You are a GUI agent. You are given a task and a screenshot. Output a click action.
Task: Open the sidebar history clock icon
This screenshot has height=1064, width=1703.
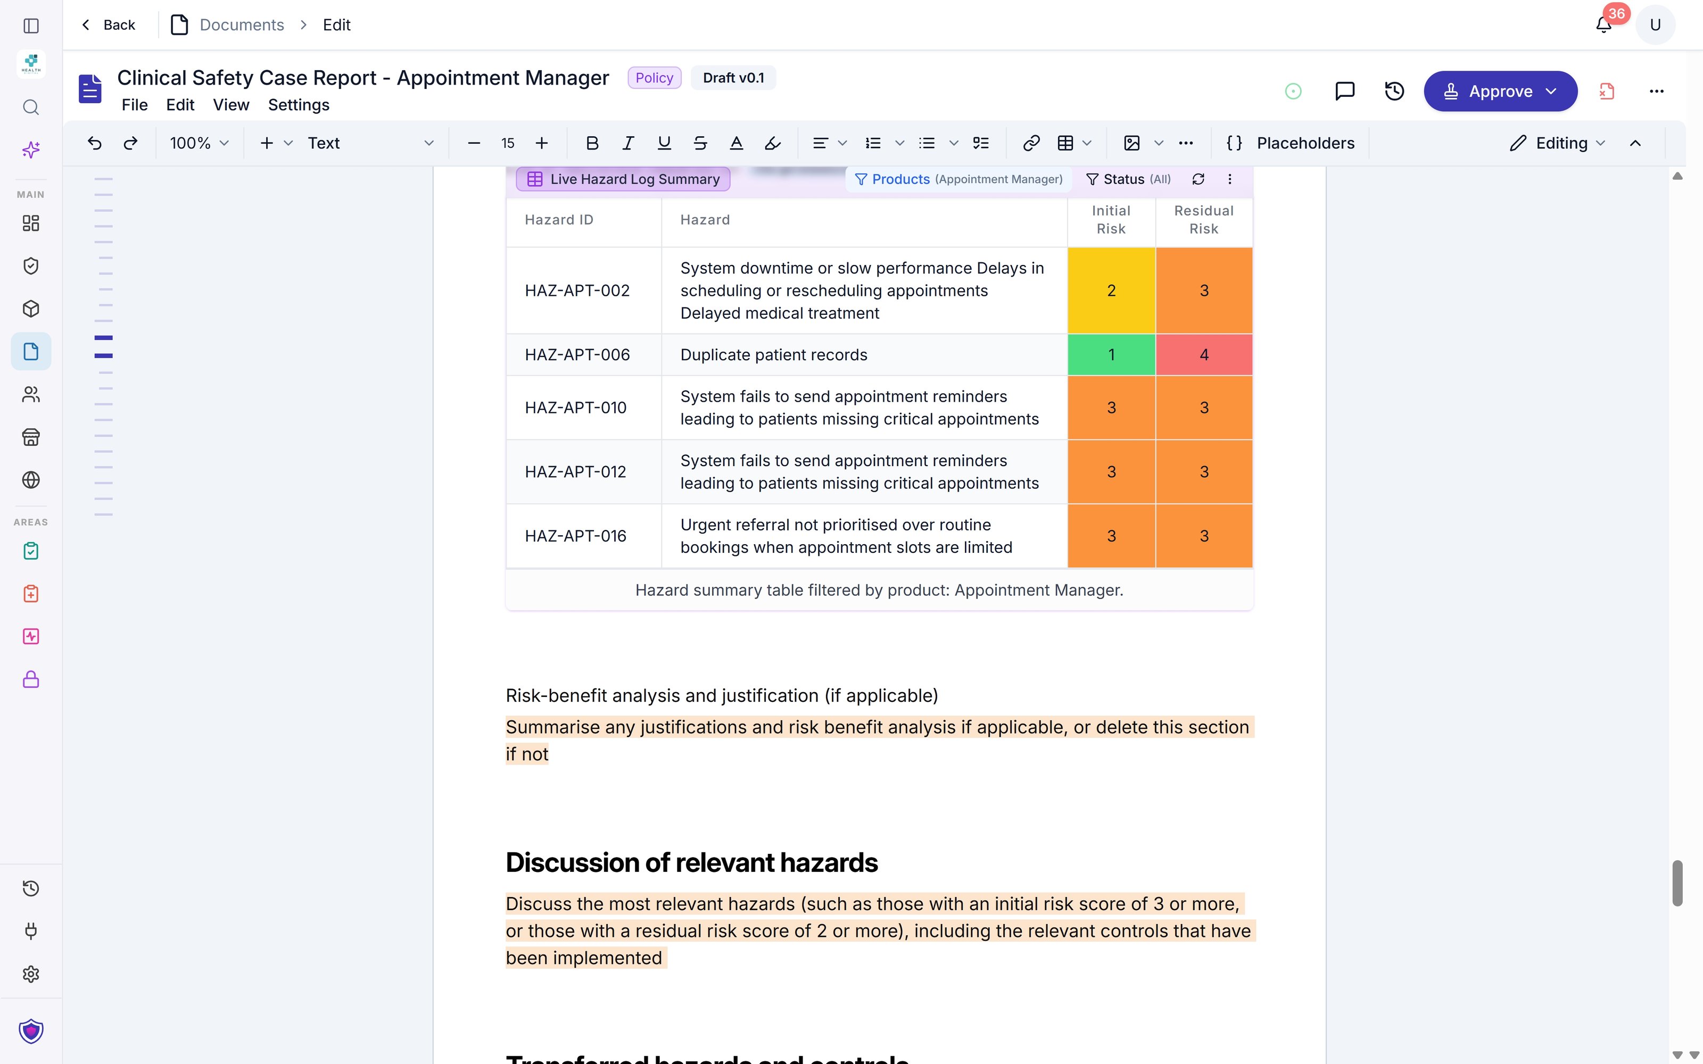[x=31, y=888]
